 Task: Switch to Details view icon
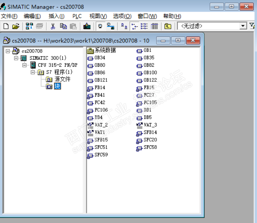154,26
